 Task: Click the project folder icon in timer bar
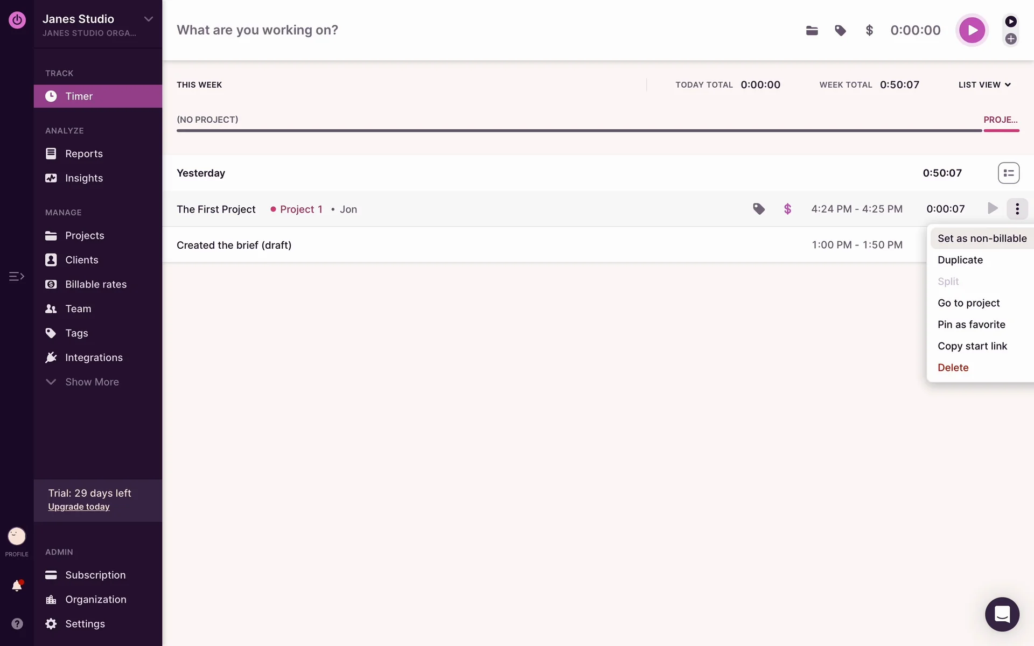812,31
